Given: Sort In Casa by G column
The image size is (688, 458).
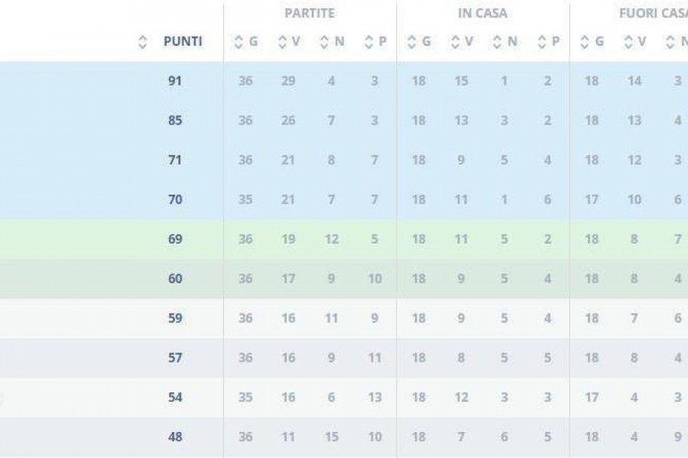Looking at the screenshot, I should [419, 42].
